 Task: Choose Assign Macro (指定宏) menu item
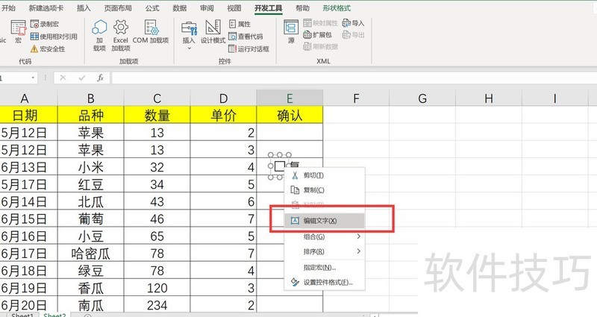pos(325,268)
